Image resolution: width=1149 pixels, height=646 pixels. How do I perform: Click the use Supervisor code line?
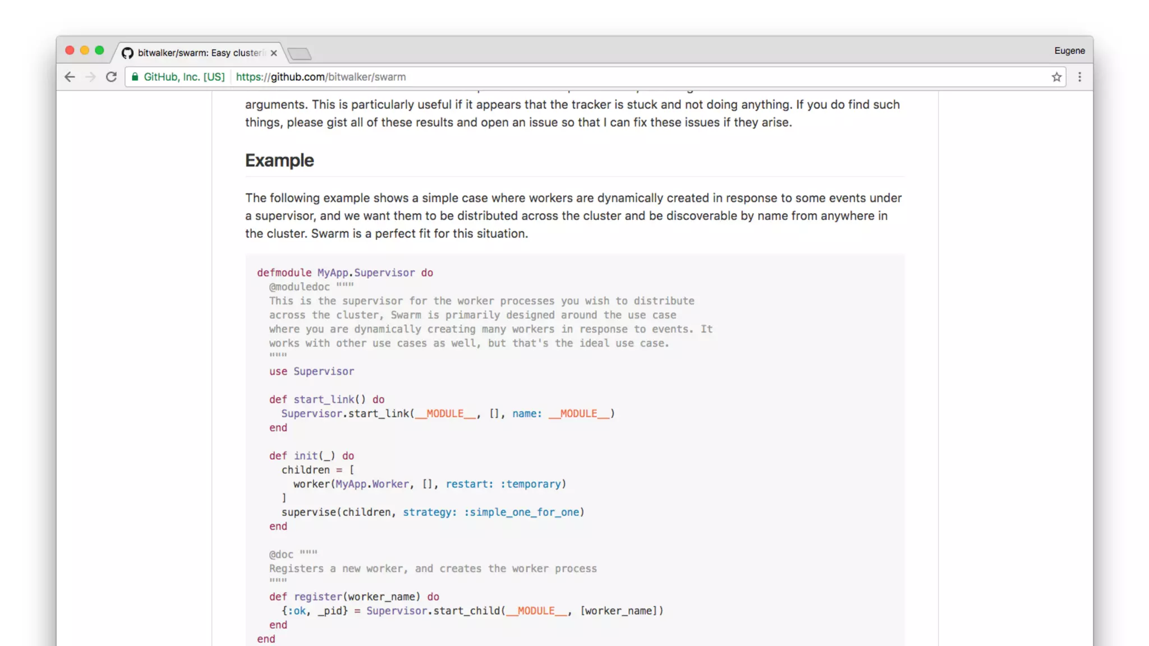pos(311,371)
